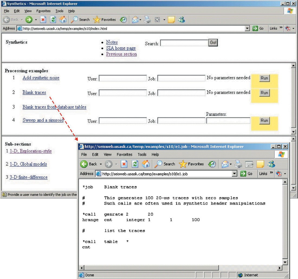Click Go arrow button in Synthetics address bar
The image size is (298, 279).
[x=255, y=28]
